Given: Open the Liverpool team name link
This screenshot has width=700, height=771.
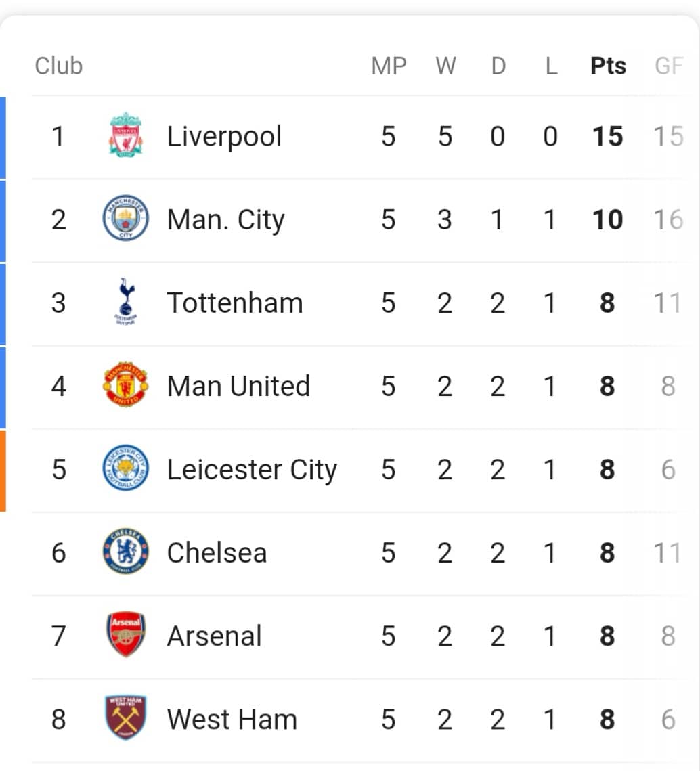Looking at the screenshot, I should [x=224, y=136].
